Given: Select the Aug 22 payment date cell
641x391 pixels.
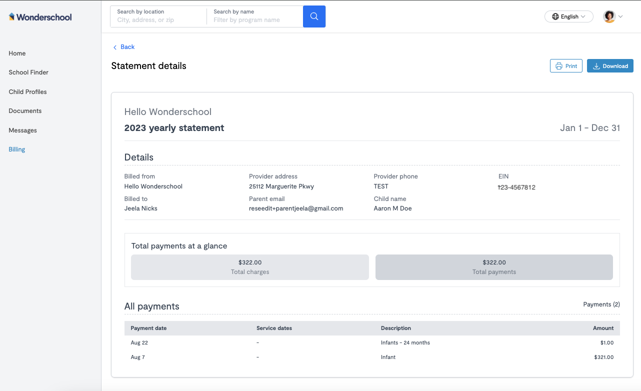Looking at the screenshot, I should tap(139, 342).
